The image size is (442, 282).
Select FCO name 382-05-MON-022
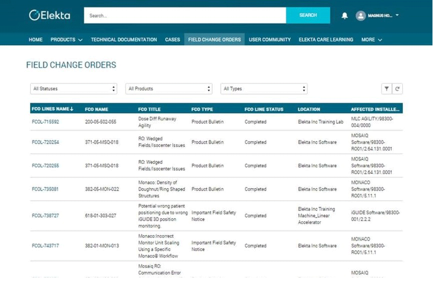[x=102, y=189]
